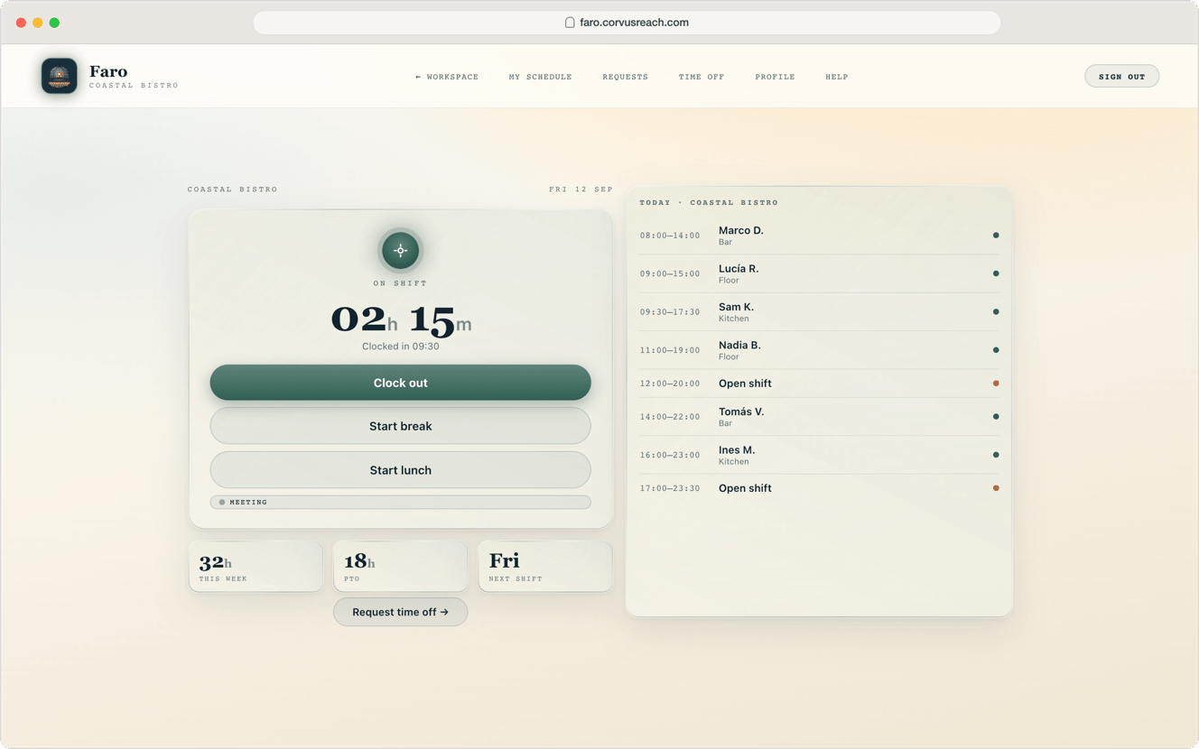Open the Fri Next Shift card
Screen dimensions: 1199x749
pos(545,567)
